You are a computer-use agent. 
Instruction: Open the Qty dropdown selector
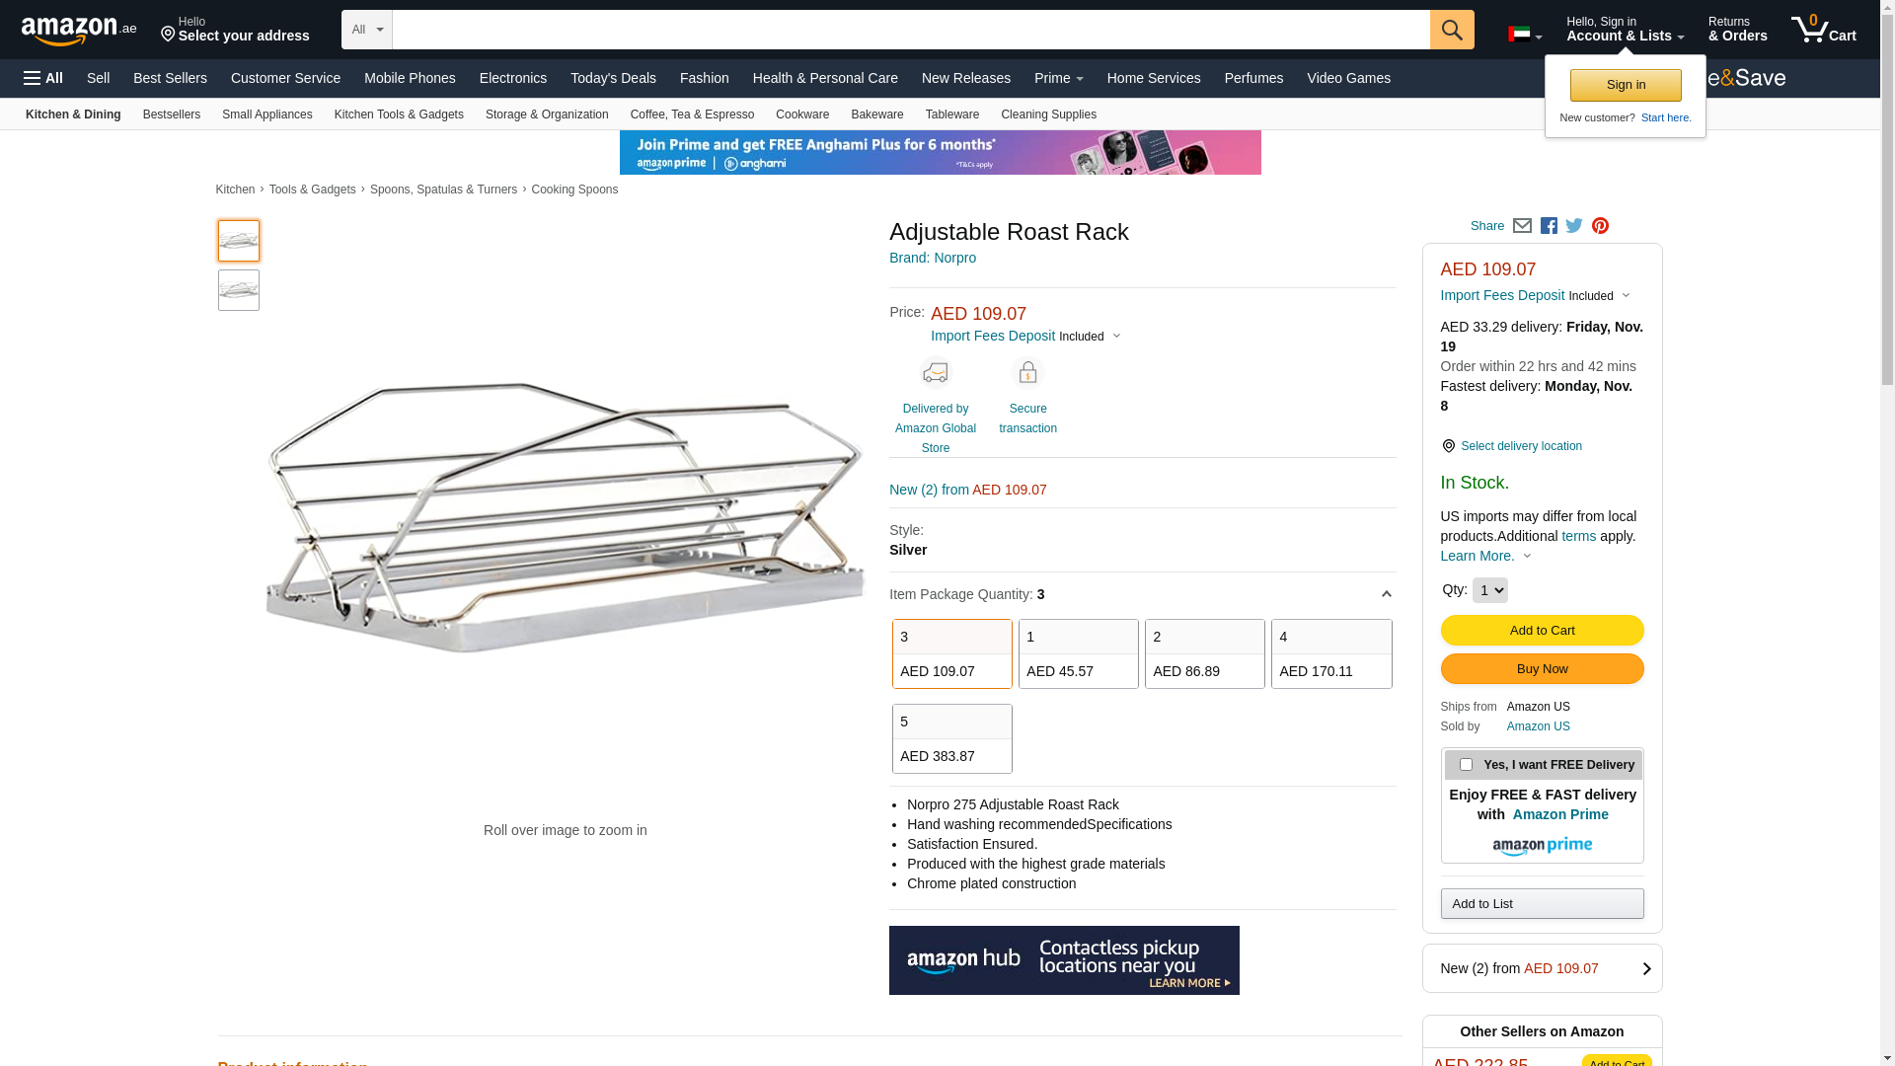1489,590
